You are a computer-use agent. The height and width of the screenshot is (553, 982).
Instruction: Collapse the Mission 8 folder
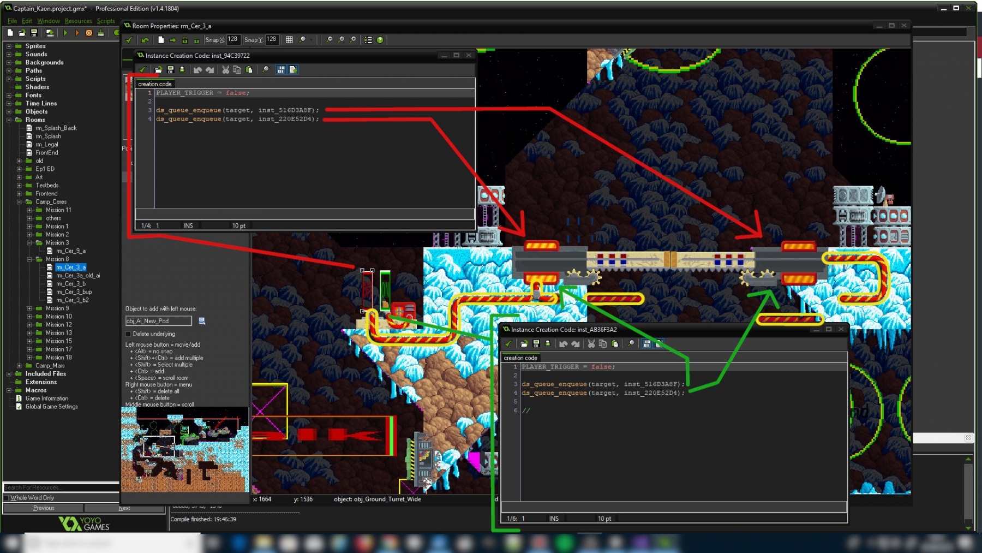(x=29, y=259)
